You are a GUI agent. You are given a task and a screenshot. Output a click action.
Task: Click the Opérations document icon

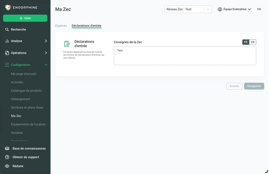click(x=7, y=53)
